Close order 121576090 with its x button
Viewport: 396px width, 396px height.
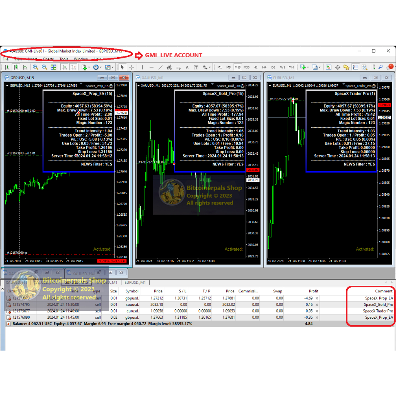tap(317, 317)
